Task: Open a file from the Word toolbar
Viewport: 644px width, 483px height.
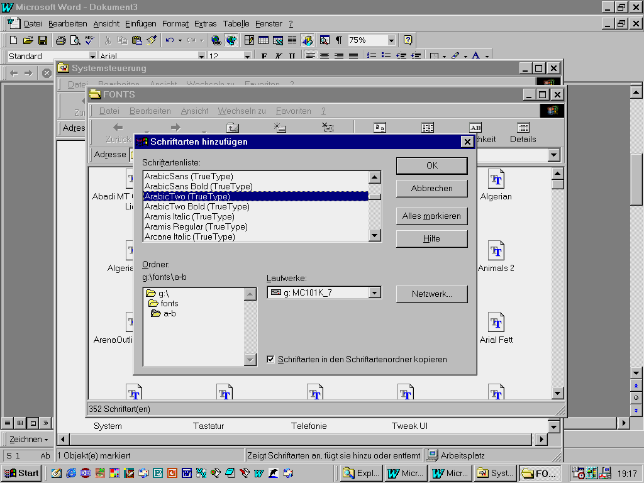Action: point(28,40)
